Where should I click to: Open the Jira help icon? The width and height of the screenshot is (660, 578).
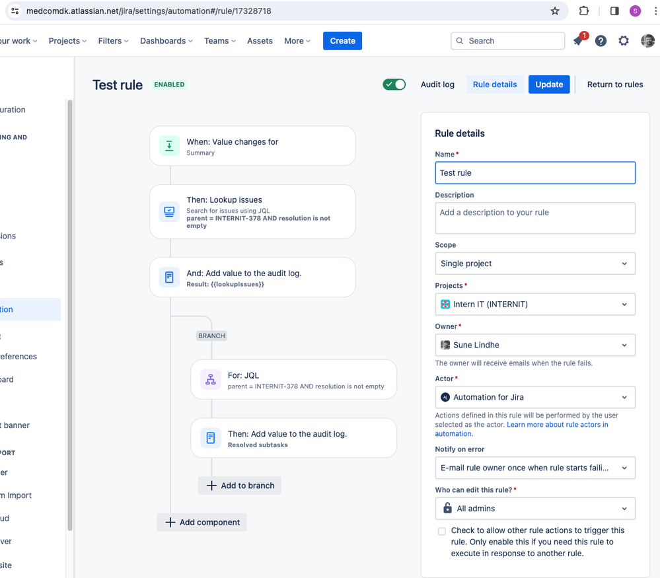point(601,41)
